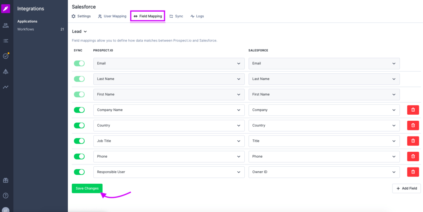Click the user avatar at sidebar bottom
The height and width of the screenshot is (212, 423).
click(6, 210)
